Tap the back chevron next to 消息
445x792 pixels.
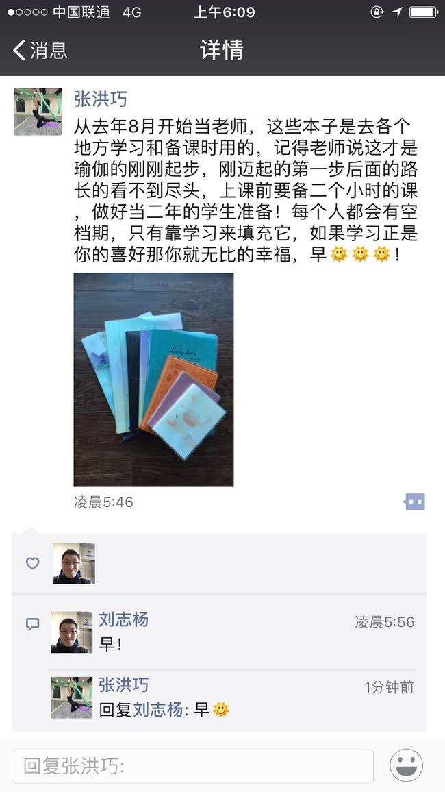coord(19,50)
